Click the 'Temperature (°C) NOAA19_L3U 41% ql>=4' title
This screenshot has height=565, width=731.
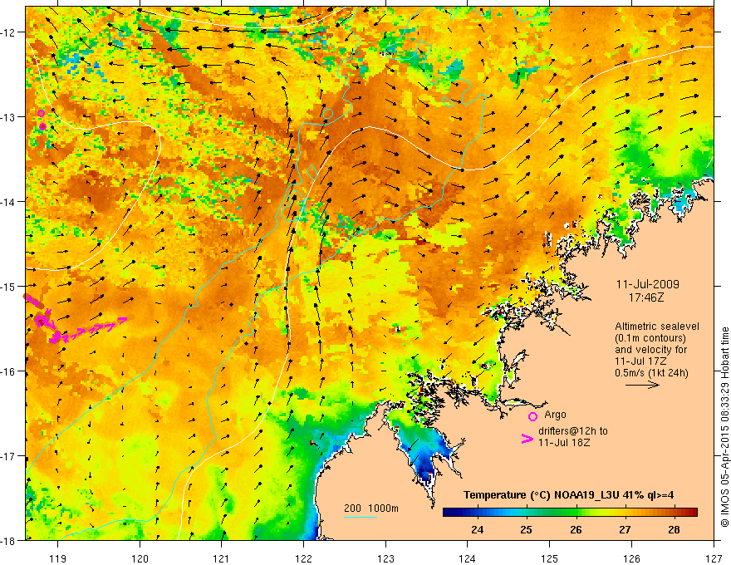click(x=568, y=495)
